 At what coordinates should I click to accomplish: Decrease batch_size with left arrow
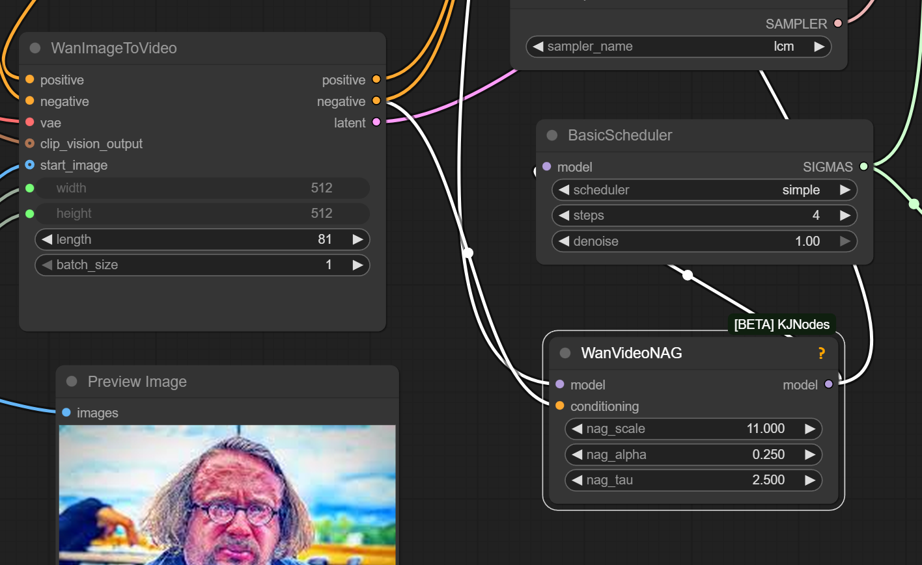[47, 265]
